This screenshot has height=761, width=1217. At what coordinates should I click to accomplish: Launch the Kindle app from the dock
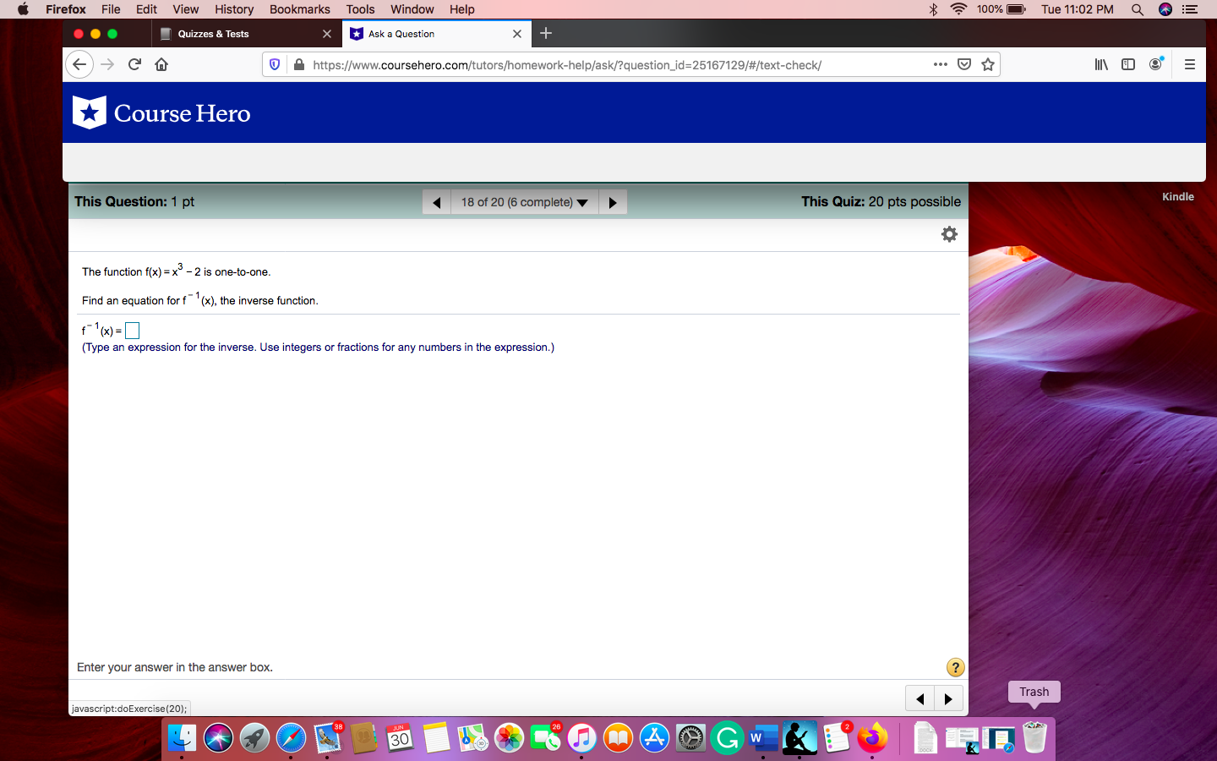(x=800, y=738)
